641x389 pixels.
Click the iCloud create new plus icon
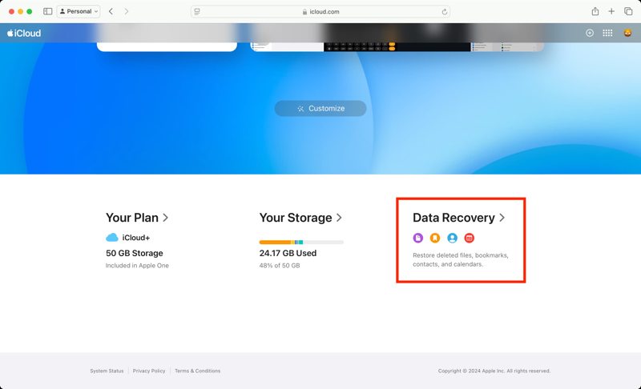click(x=590, y=33)
